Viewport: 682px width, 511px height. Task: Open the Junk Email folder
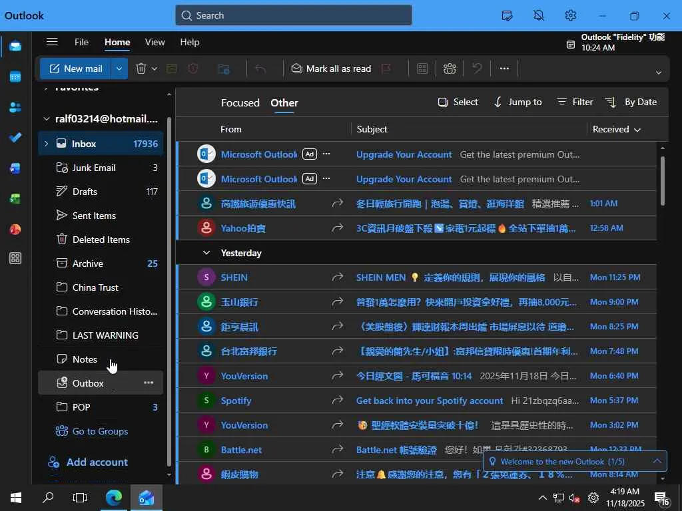pos(101,168)
